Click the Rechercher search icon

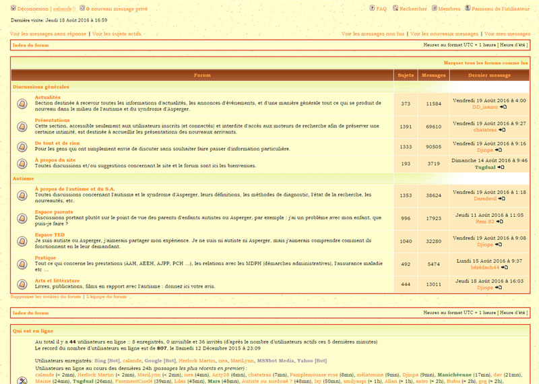395,8
